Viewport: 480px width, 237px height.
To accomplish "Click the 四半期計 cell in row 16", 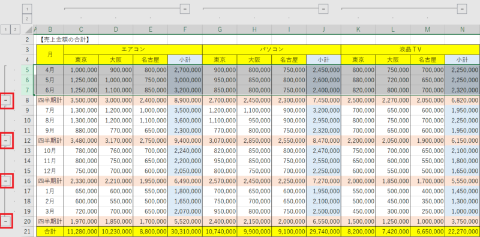I will click(x=50, y=181).
